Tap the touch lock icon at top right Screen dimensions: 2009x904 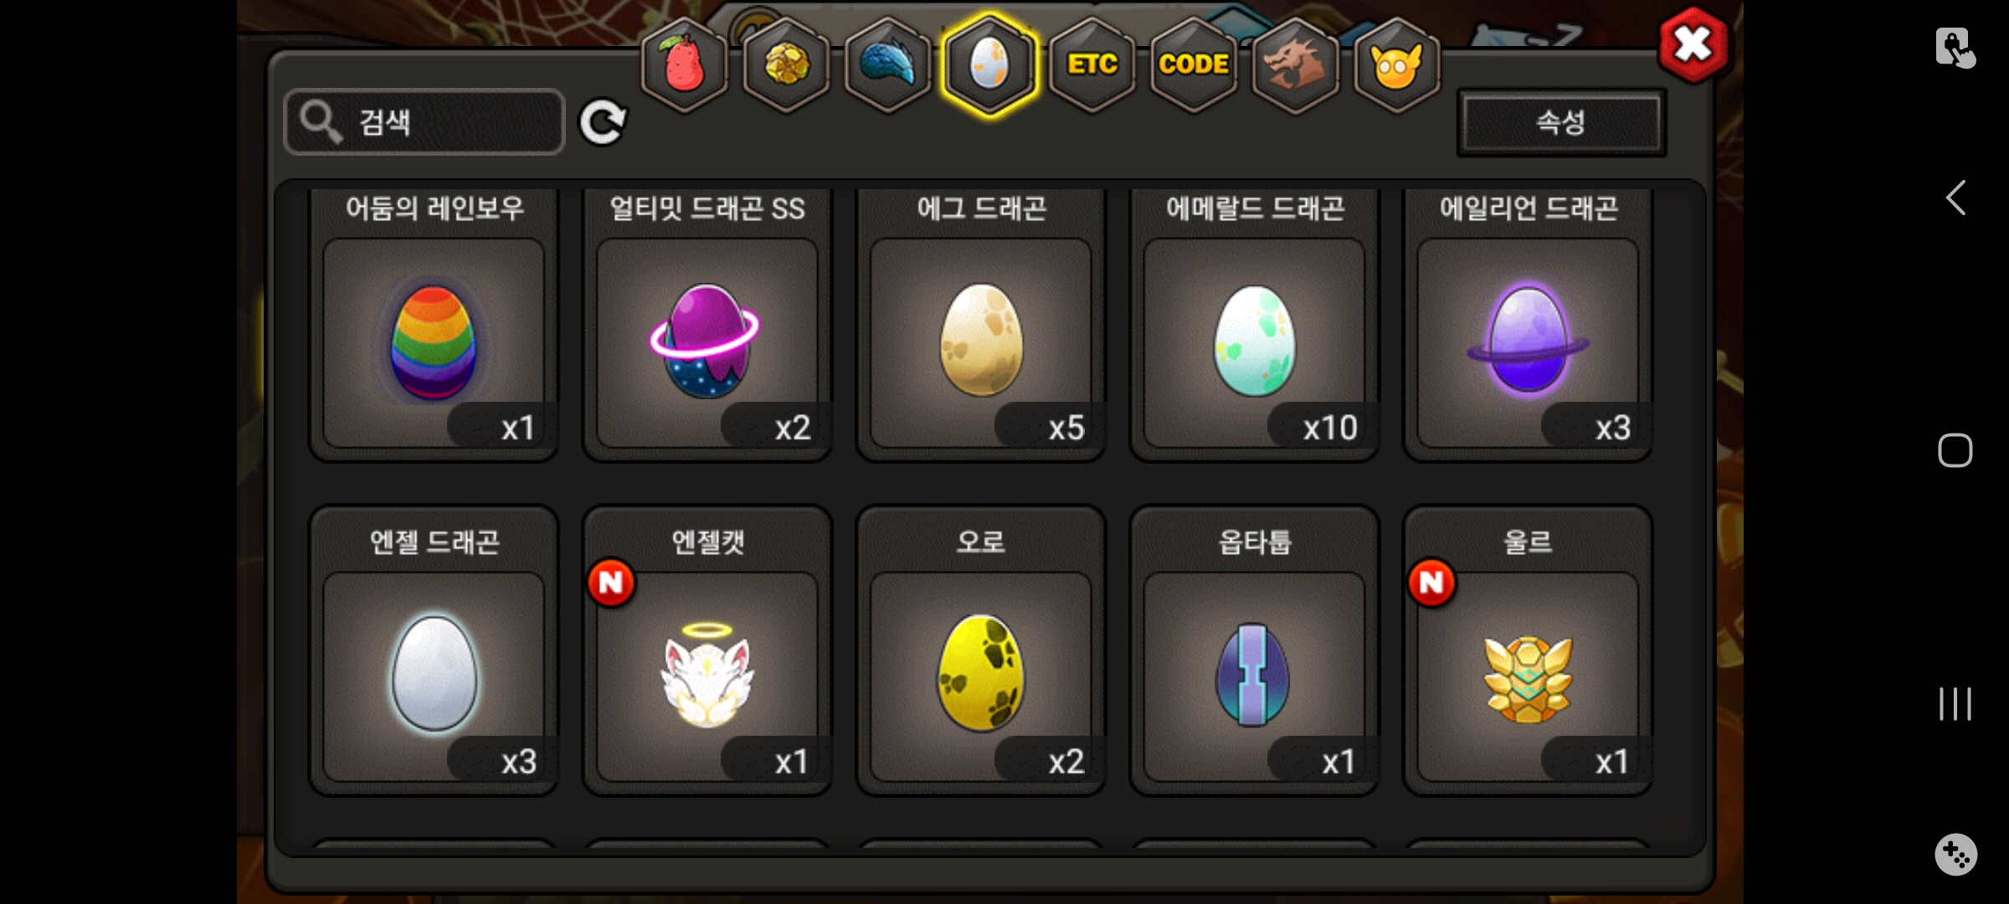pos(1955,47)
